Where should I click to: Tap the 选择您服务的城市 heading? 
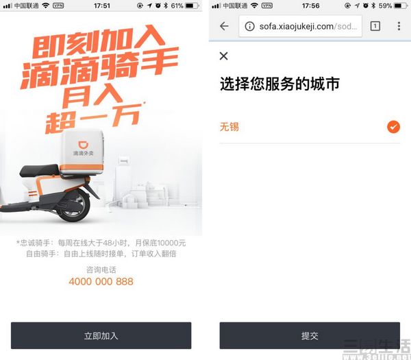point(279,84)
